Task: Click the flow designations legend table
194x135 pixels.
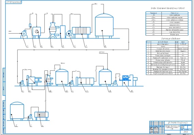Action: tap(167, 23)
